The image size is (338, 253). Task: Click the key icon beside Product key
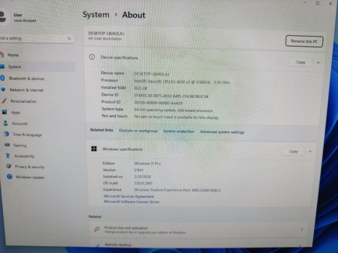(97, 229)
